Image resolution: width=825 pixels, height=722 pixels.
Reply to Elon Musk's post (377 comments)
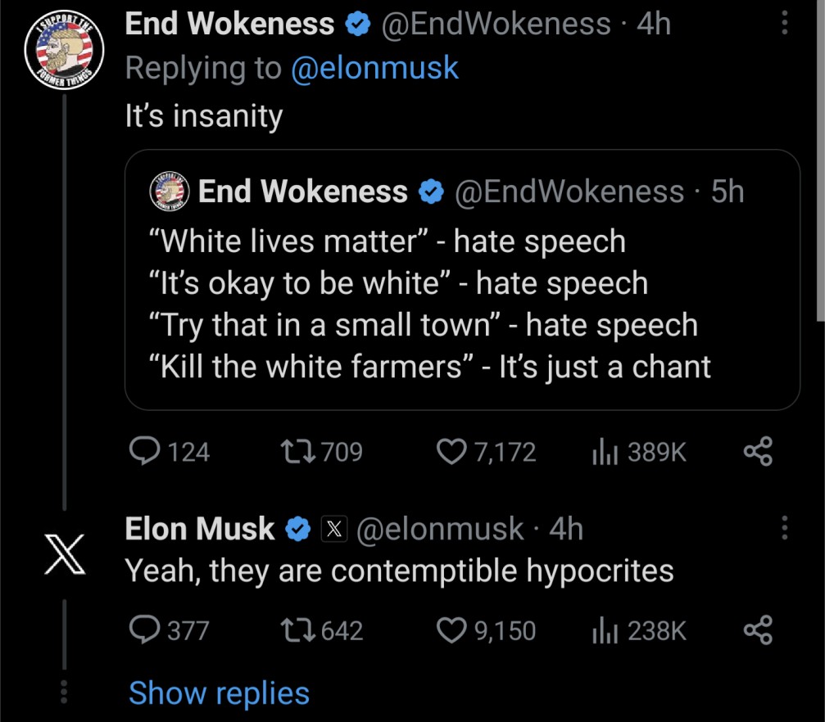147,629
